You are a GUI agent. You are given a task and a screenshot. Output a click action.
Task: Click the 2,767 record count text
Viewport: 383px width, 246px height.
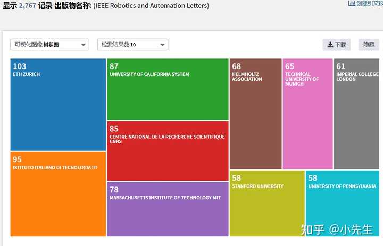click(28, 5)
